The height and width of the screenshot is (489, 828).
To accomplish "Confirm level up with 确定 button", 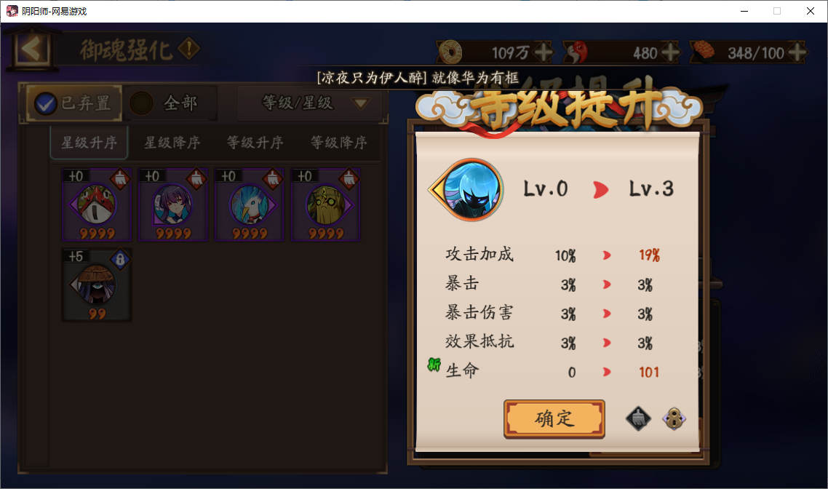I will [554, 418].
